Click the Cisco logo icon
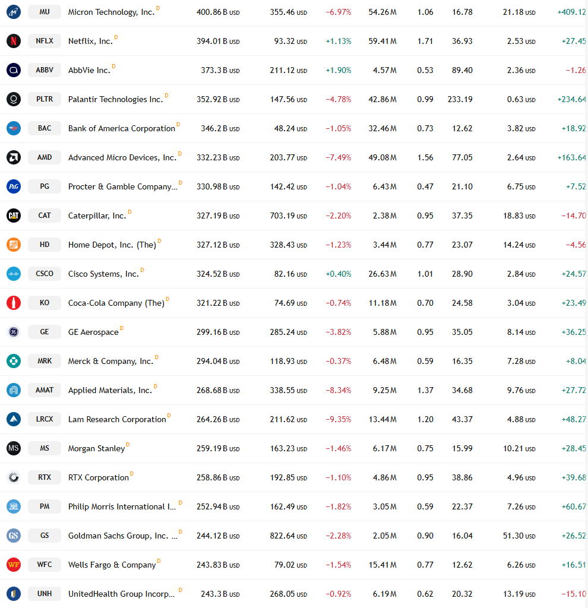Viewport: 588px width, 608px height. coord(14,274)
